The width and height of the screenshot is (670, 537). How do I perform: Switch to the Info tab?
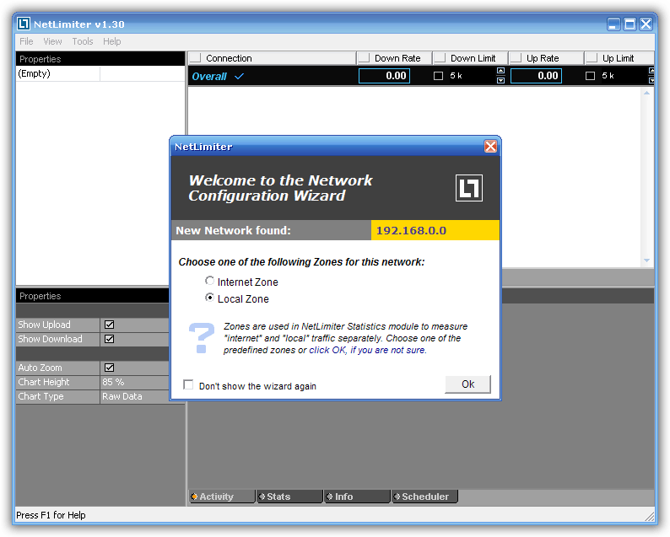[x=358, y=497]
